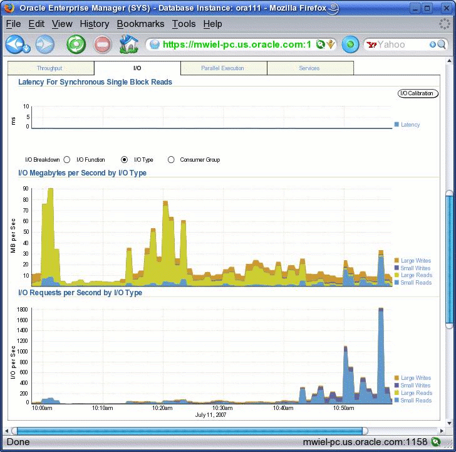Click Small Reads in the Requests chart legend
456x452 pixels.
[x=416, y=401]
